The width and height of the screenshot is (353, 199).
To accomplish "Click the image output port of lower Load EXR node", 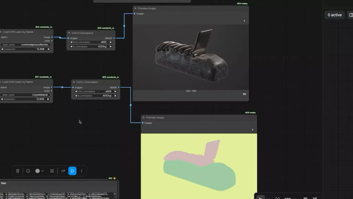I will [x=52, y=87].
